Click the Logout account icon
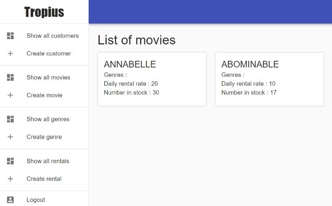This screenshot has width=332, height=206. (x=11, y=200)
